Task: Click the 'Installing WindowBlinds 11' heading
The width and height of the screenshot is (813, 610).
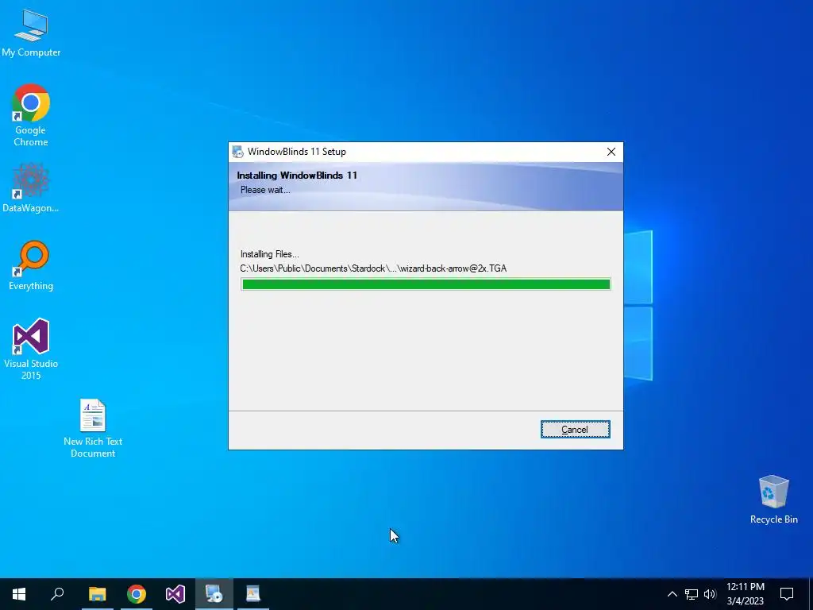Action: [x=297, y=176]
